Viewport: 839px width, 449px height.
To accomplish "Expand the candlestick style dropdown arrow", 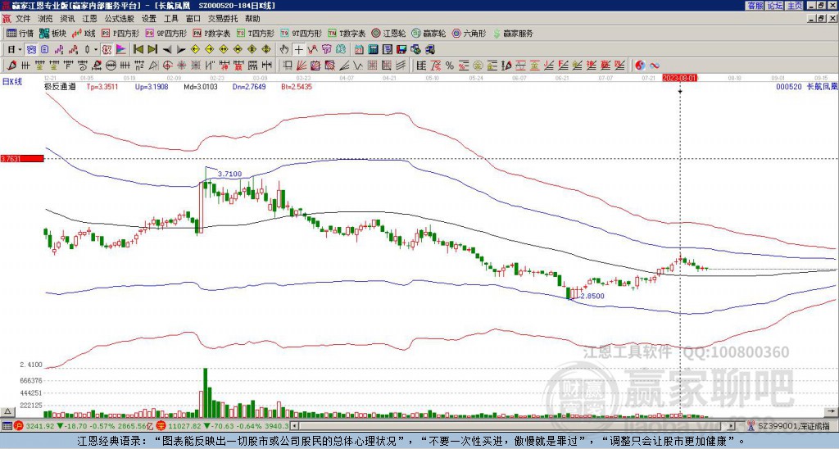I will 96,50.
